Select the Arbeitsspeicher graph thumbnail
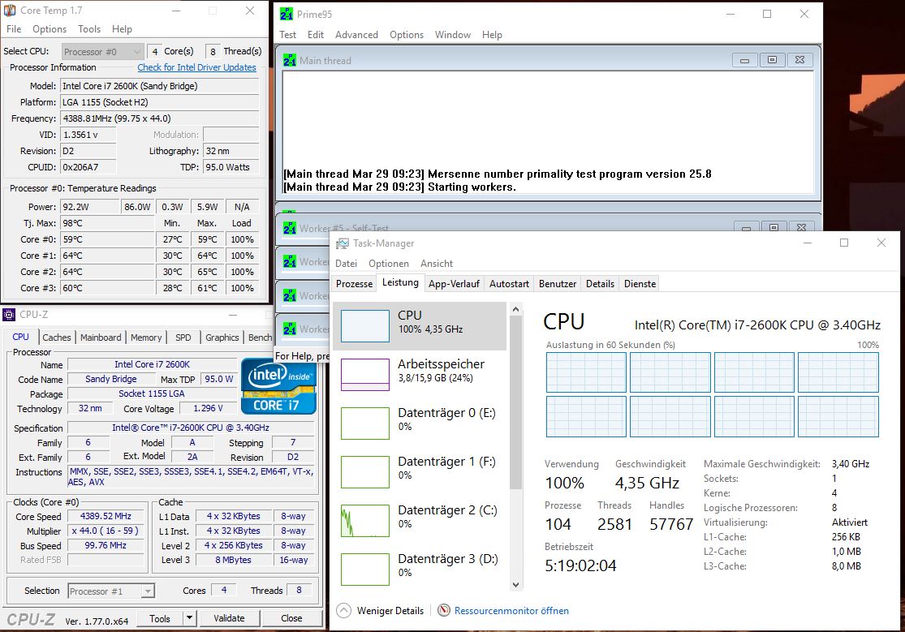This screenshot has height=632, width=905. pyautogui.click(x=364, y=375)
